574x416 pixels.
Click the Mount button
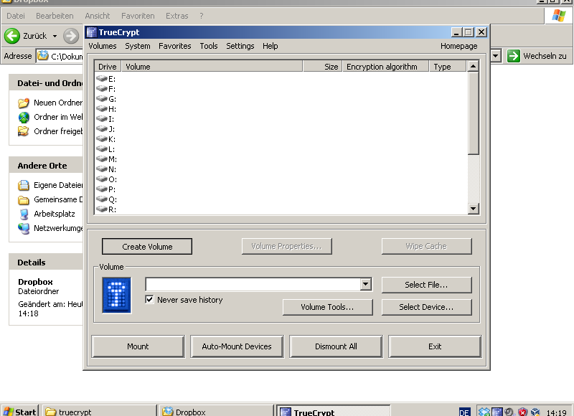pos(138,346)
